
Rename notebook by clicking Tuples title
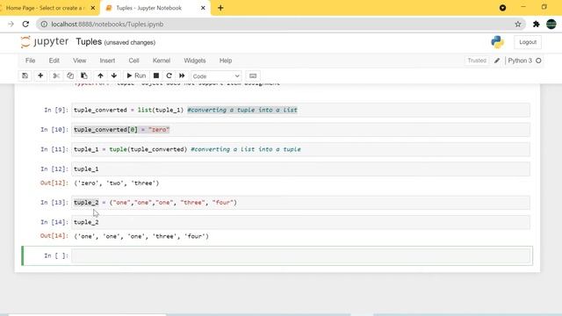coord(89,42)
